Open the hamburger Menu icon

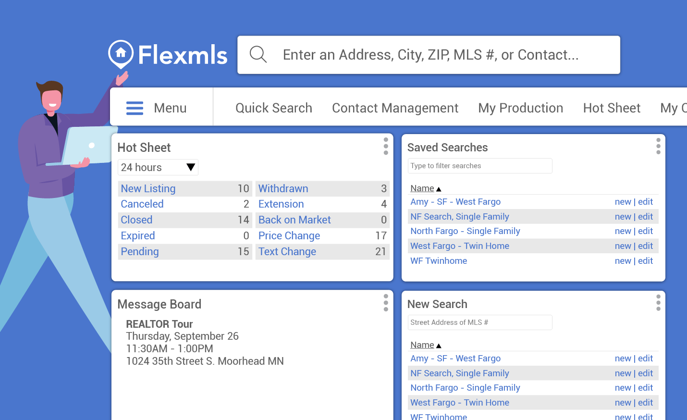point(135,108)
